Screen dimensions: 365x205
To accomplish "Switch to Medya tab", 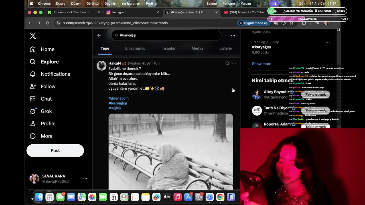I will tap(197, 48).
